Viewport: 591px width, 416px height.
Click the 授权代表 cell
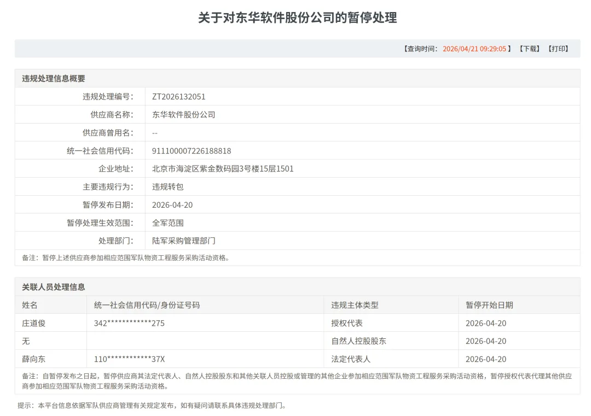point(347,324)
